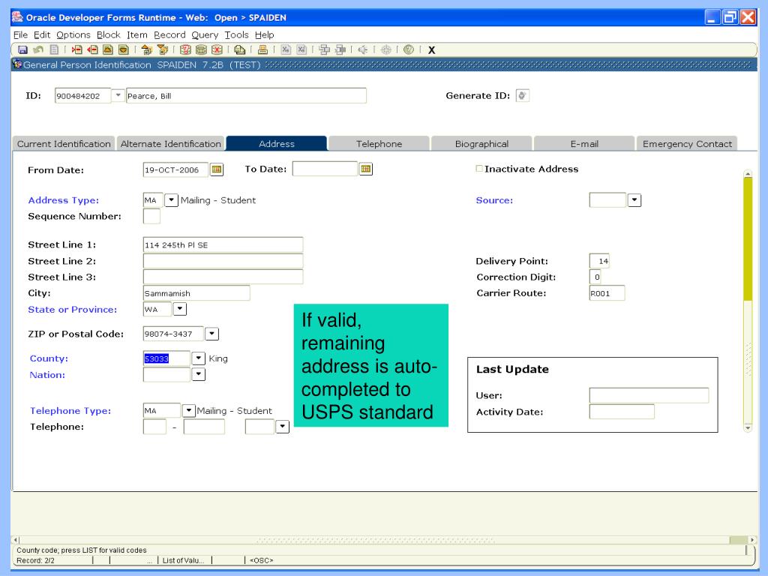Image resolution: width=768 pixels, height=576 pixels.
Task: Open the ZIP or Postal Code dropdown
Action: [211, 334]
